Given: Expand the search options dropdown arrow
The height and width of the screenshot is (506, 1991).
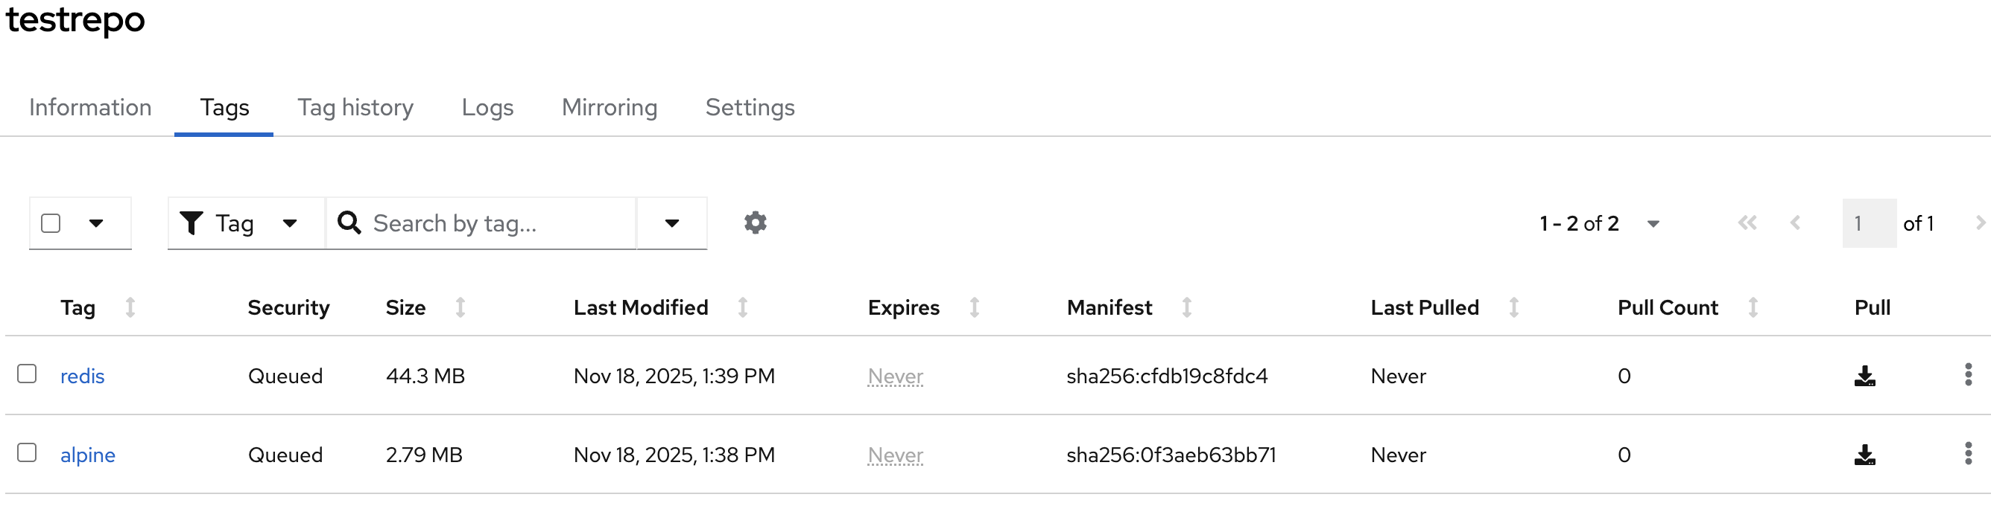Looking at the screenshot, I should click(x=671, y=224).
